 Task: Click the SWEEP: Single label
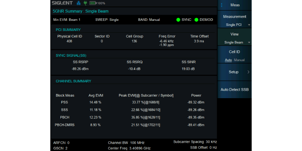(x=107, y=20)
